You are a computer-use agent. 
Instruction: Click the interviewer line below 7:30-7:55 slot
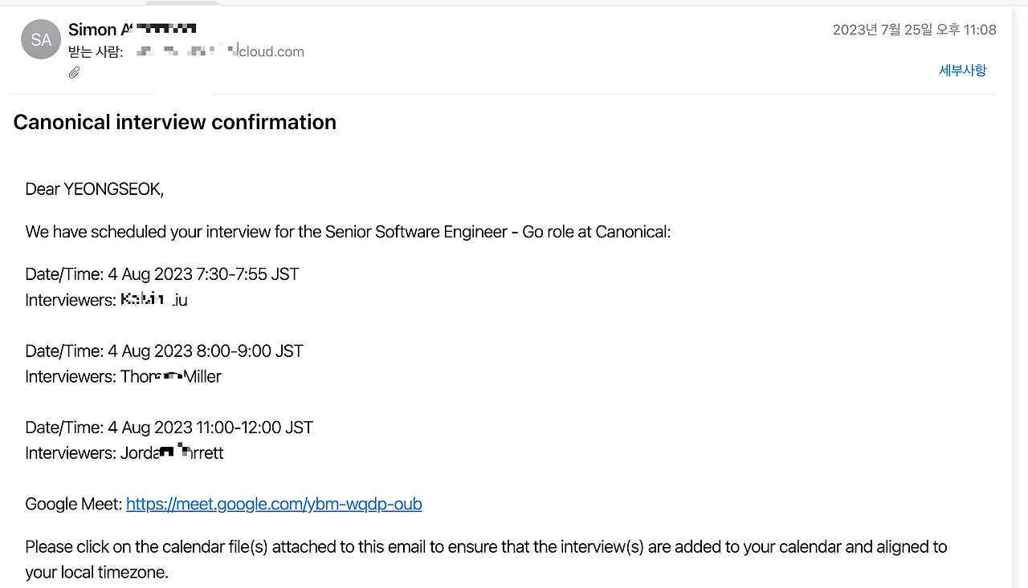click(107, 300)
